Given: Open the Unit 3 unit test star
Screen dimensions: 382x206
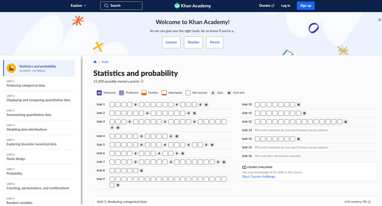Looking at the screenshot, I should 118,128.
